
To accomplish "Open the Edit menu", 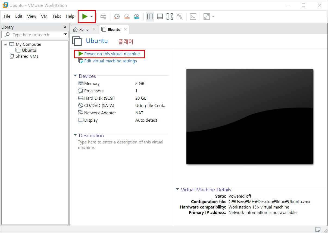I will tap(19, 16).
